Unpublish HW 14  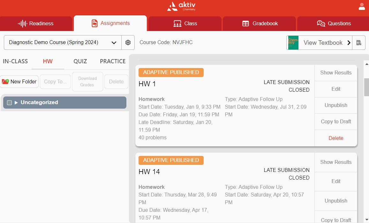tap(335, 201)
